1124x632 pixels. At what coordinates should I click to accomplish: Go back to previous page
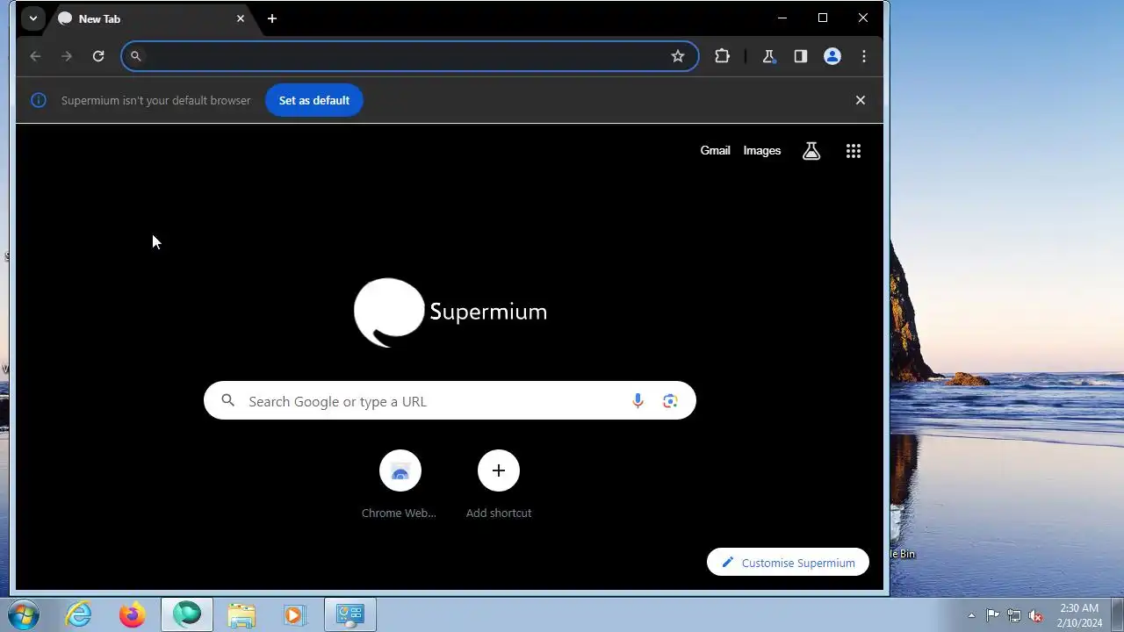pos(35,56)
